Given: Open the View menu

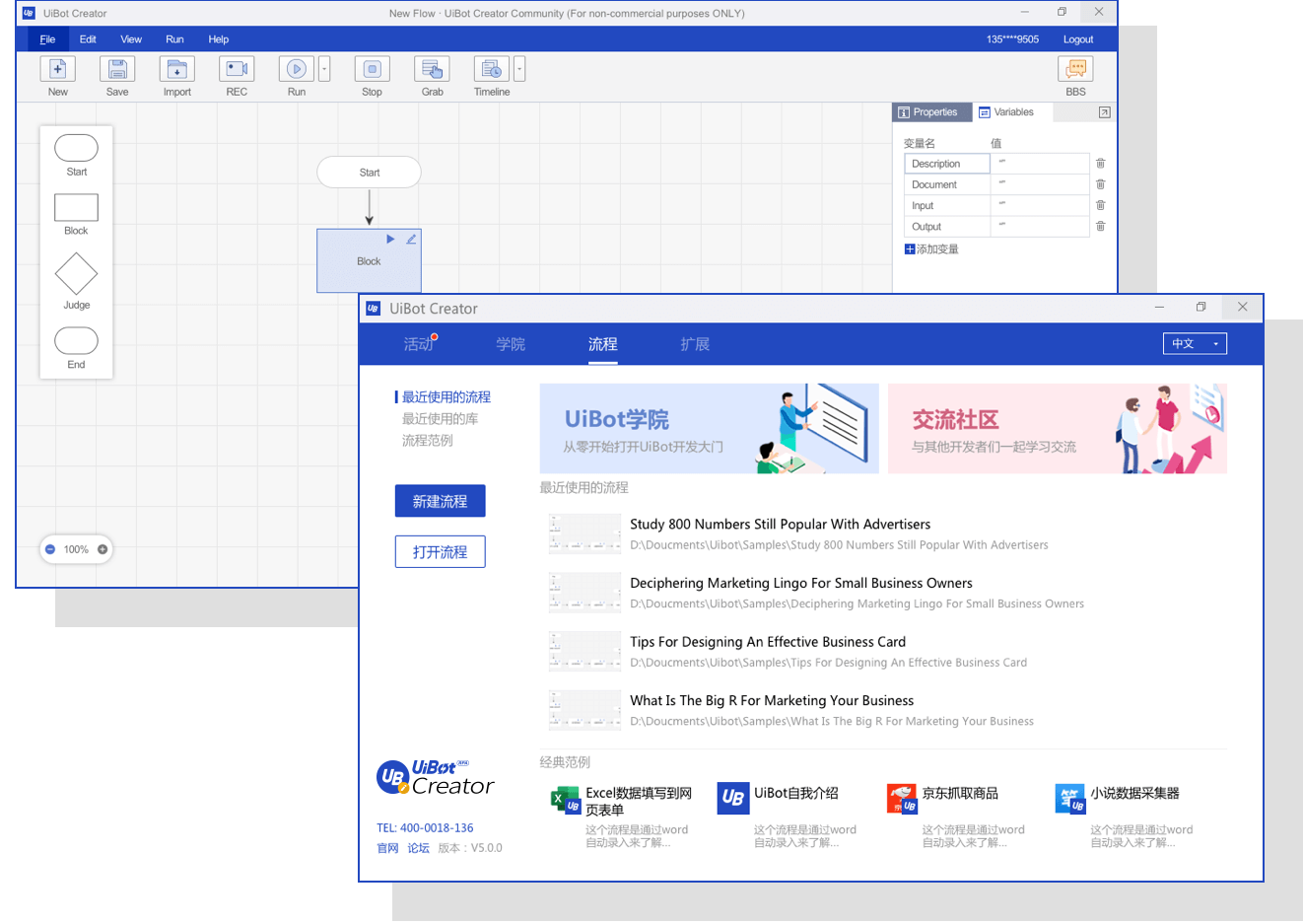Looking at the screenshot, I should [x=131, y=39].
